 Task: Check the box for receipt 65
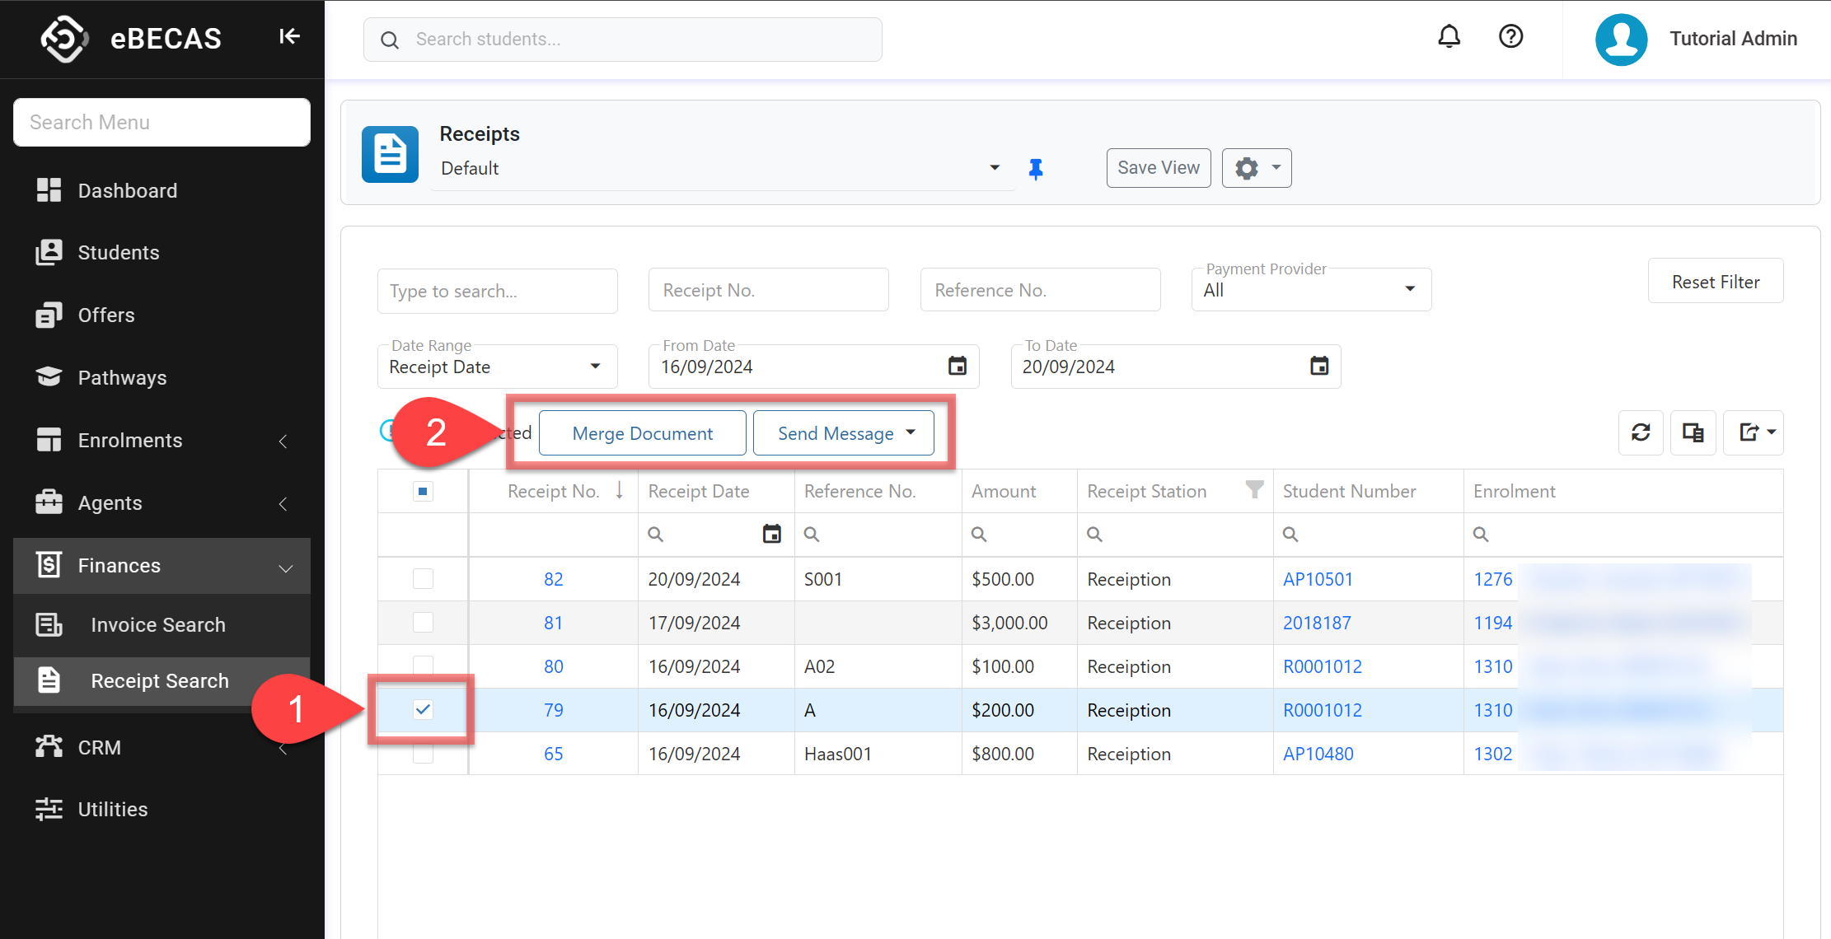tap(423, 753)
